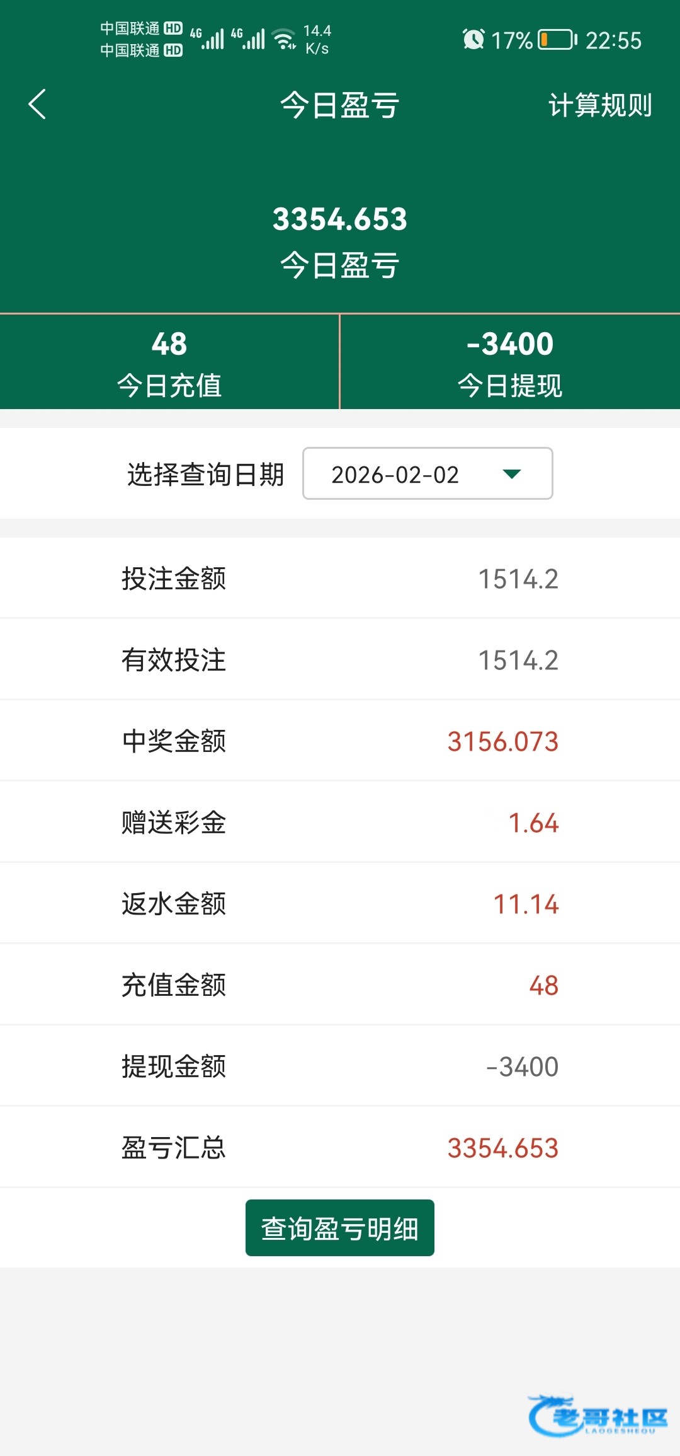This screenshot has width=680, height=1456.
Task: Tap the 赠送彩金 row
Action: (x=340, y=823)
